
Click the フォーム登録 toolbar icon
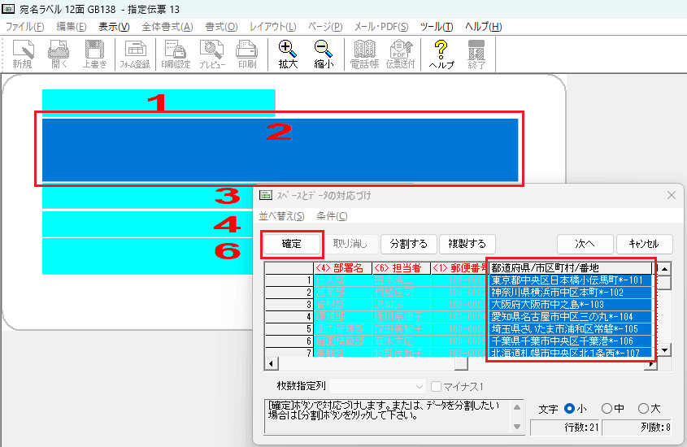pyautogui.click(x=136, y=54)
